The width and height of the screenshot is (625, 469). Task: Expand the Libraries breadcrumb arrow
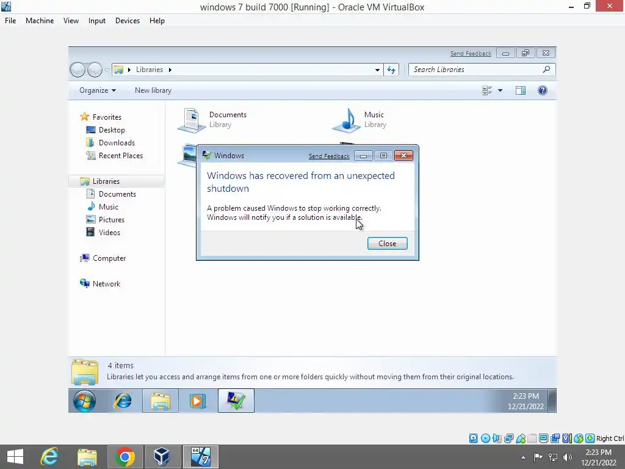[x=170, y=70]
